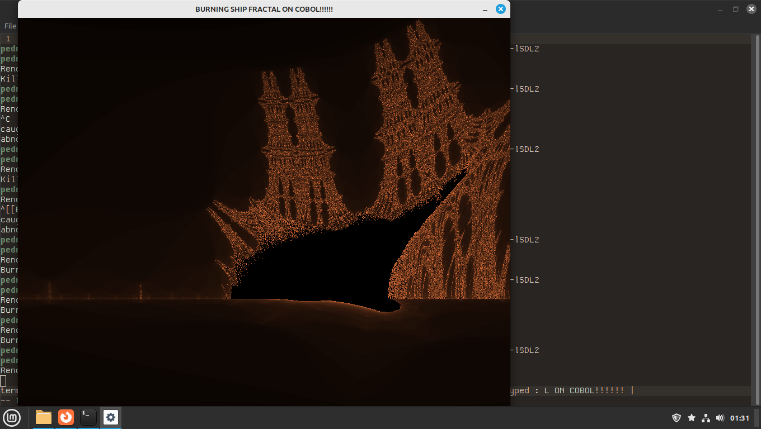Open the Files folder icon in the taskbar
Screen dimensions: 761x429
point(44,417)
